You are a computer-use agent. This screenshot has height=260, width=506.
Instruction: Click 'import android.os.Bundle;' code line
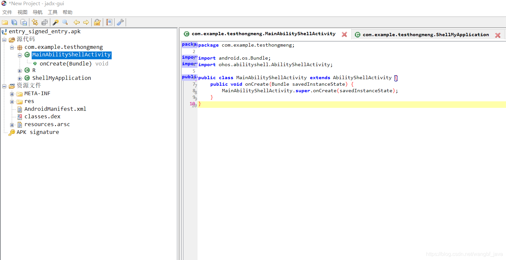click(234, 58)
